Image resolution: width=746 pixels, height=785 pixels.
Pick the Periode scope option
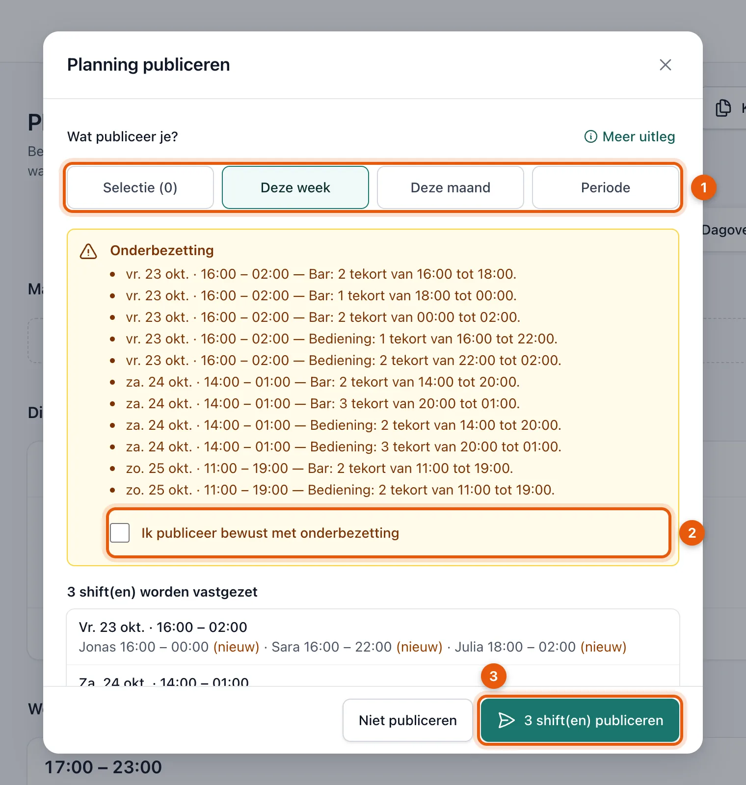click(x=606, y=187)
